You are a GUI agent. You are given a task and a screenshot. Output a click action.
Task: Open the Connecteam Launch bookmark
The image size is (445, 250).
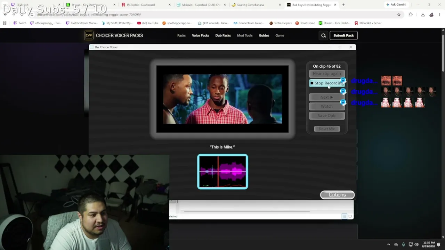249,23
